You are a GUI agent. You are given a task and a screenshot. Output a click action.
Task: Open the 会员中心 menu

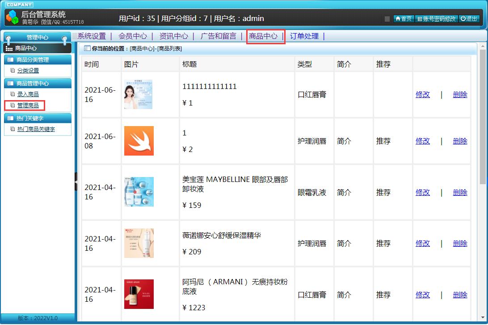tap(133, 36)
